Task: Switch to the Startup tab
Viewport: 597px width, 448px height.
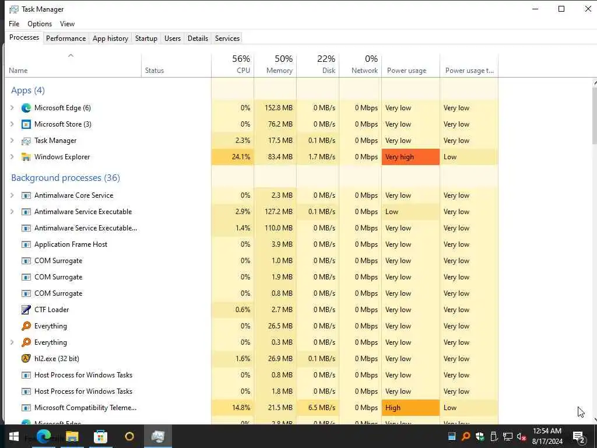Action: [146, 38]
